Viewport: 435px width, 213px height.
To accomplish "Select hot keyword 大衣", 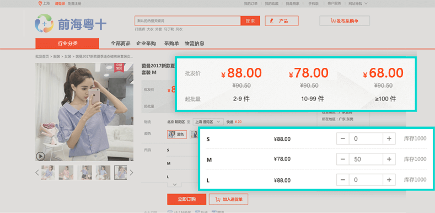I will coord(150,29).
